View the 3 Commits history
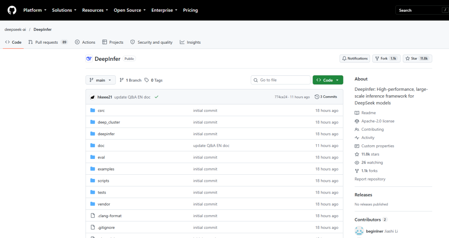The image size is (449, 238). click(x=326, y=97)
